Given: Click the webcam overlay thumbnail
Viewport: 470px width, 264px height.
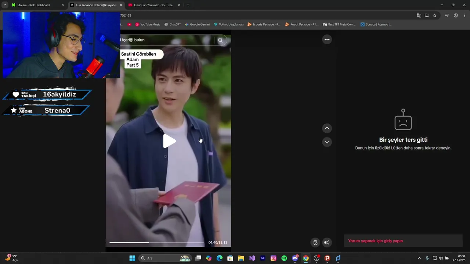Looking at the screenshot, I should coord(61,45).
